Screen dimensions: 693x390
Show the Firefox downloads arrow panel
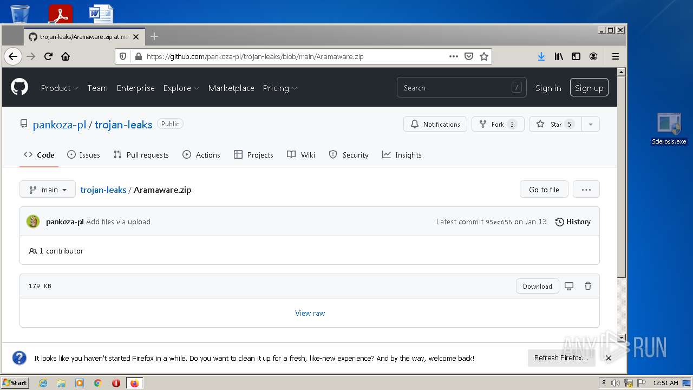(x=541, y=56)
